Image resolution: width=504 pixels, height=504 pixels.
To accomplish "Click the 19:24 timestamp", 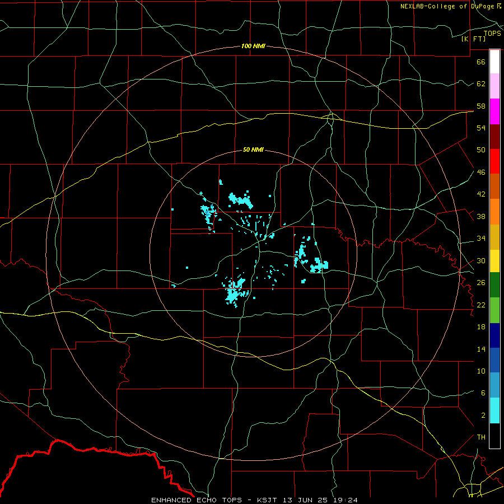I will (344, 500).
